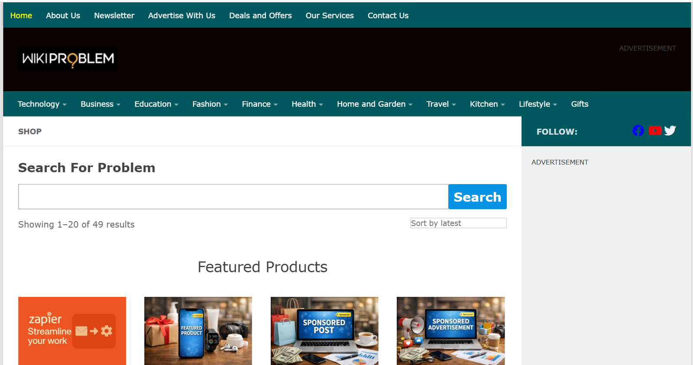Open the Featured Product image
Viewport: 693px width, 365px height.
pyautogui.click(x=198, y=331)
